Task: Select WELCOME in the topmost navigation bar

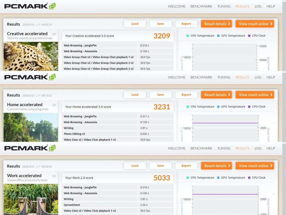Action: (x=176, y=6)
